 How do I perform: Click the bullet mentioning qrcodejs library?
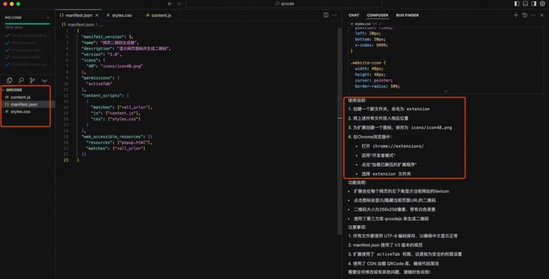pyautogui.click(x=391, y=219)
